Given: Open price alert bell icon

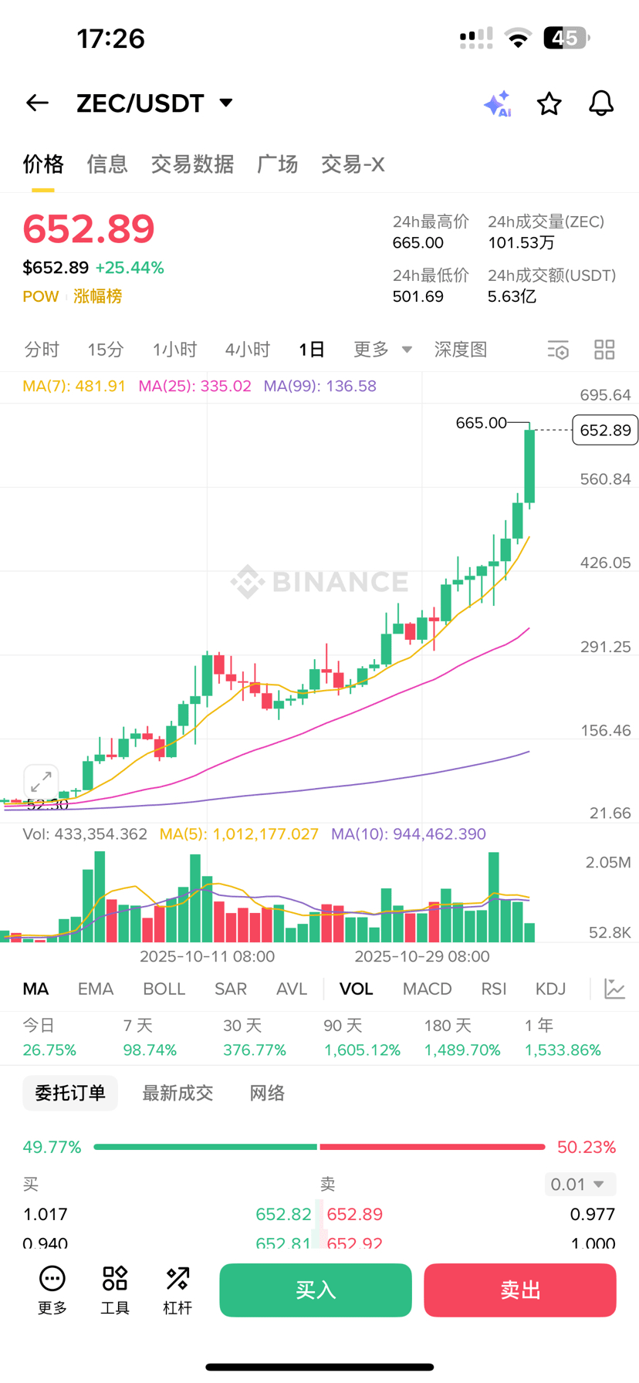Looking at the screenshot, I should (x=600, y=103).
